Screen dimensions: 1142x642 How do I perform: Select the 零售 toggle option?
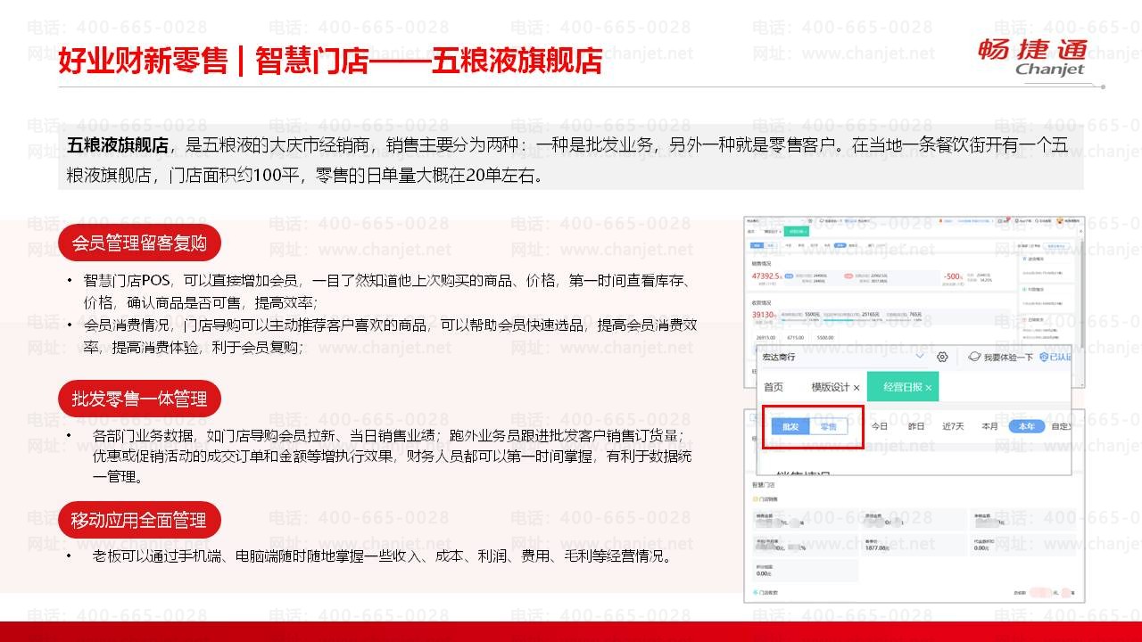tap(829, 426)
